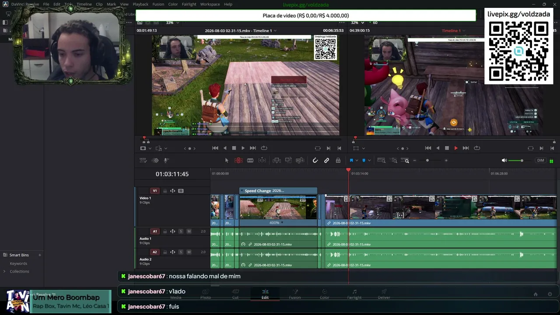Select the arrow Selection Mode tool
Image resolution: width=560 pixels, height=315 pixels.
pyautogui.click(x=227, y=161)
